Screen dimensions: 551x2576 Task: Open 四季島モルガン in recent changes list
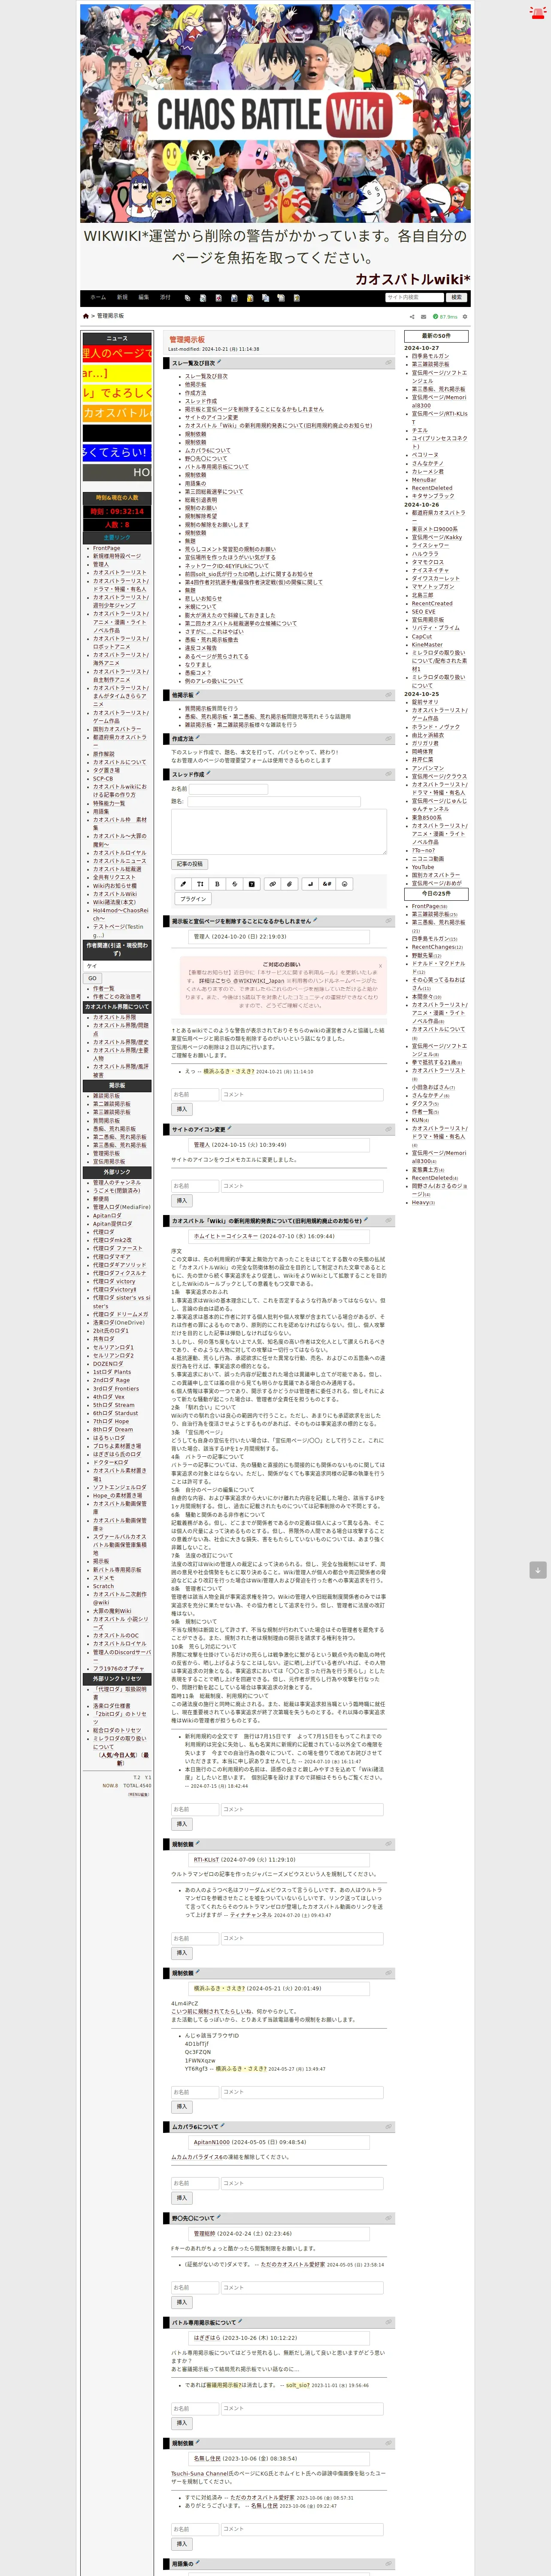(x=430, y=356)
